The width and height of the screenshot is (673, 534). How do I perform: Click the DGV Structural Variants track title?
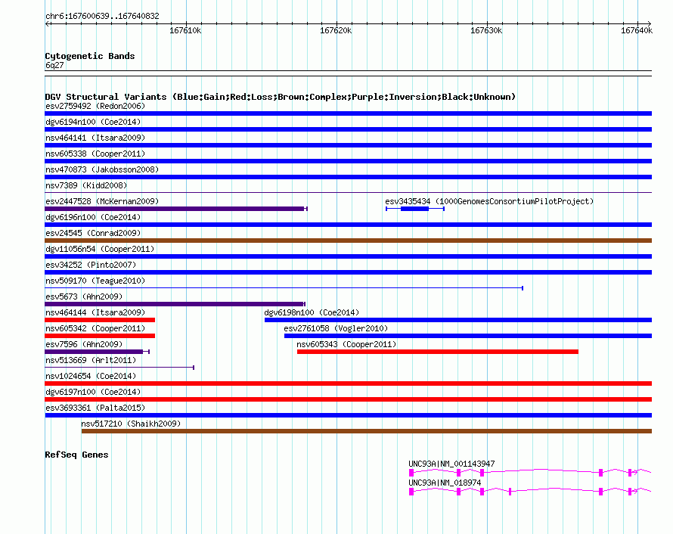tap(281, 97)
